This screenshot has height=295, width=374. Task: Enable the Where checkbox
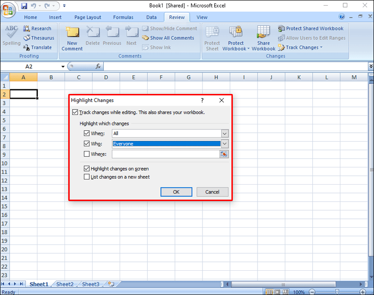tap(86, 154)
